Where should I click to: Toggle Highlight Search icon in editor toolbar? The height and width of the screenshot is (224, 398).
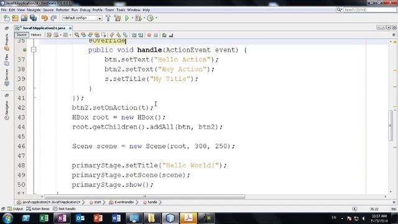(x=97, y=35)
